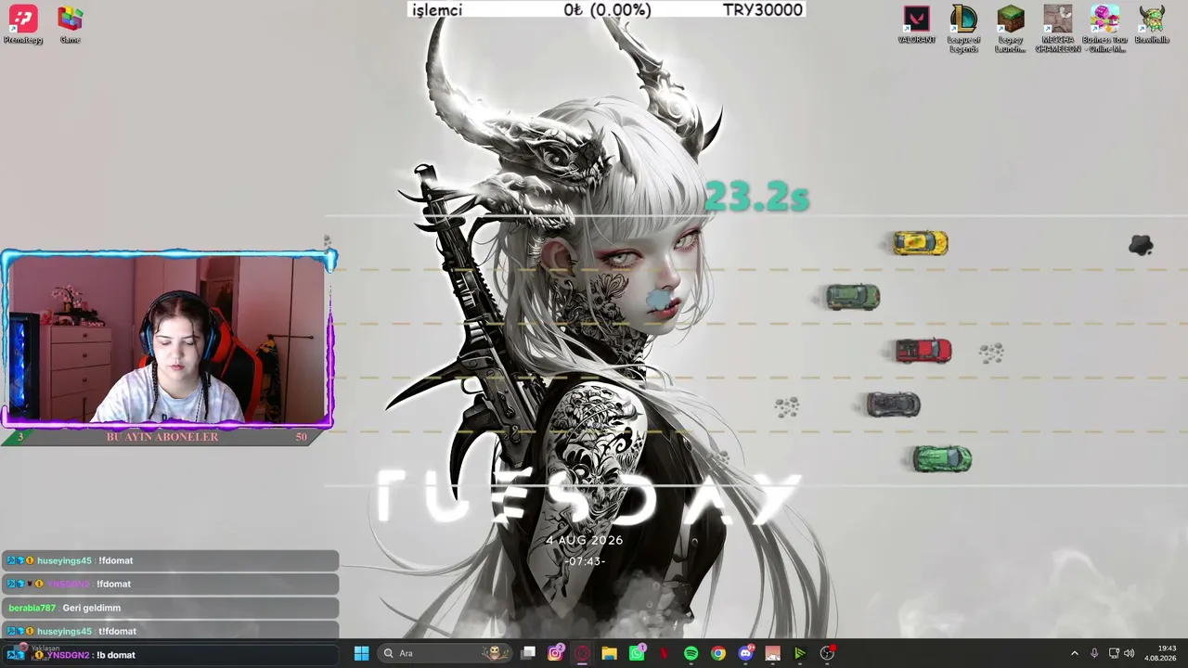Open WhatsApp from the taskbar
This screenshot has height=668, width=1188.
point(637,653)
